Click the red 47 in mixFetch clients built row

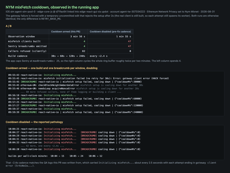129,41
